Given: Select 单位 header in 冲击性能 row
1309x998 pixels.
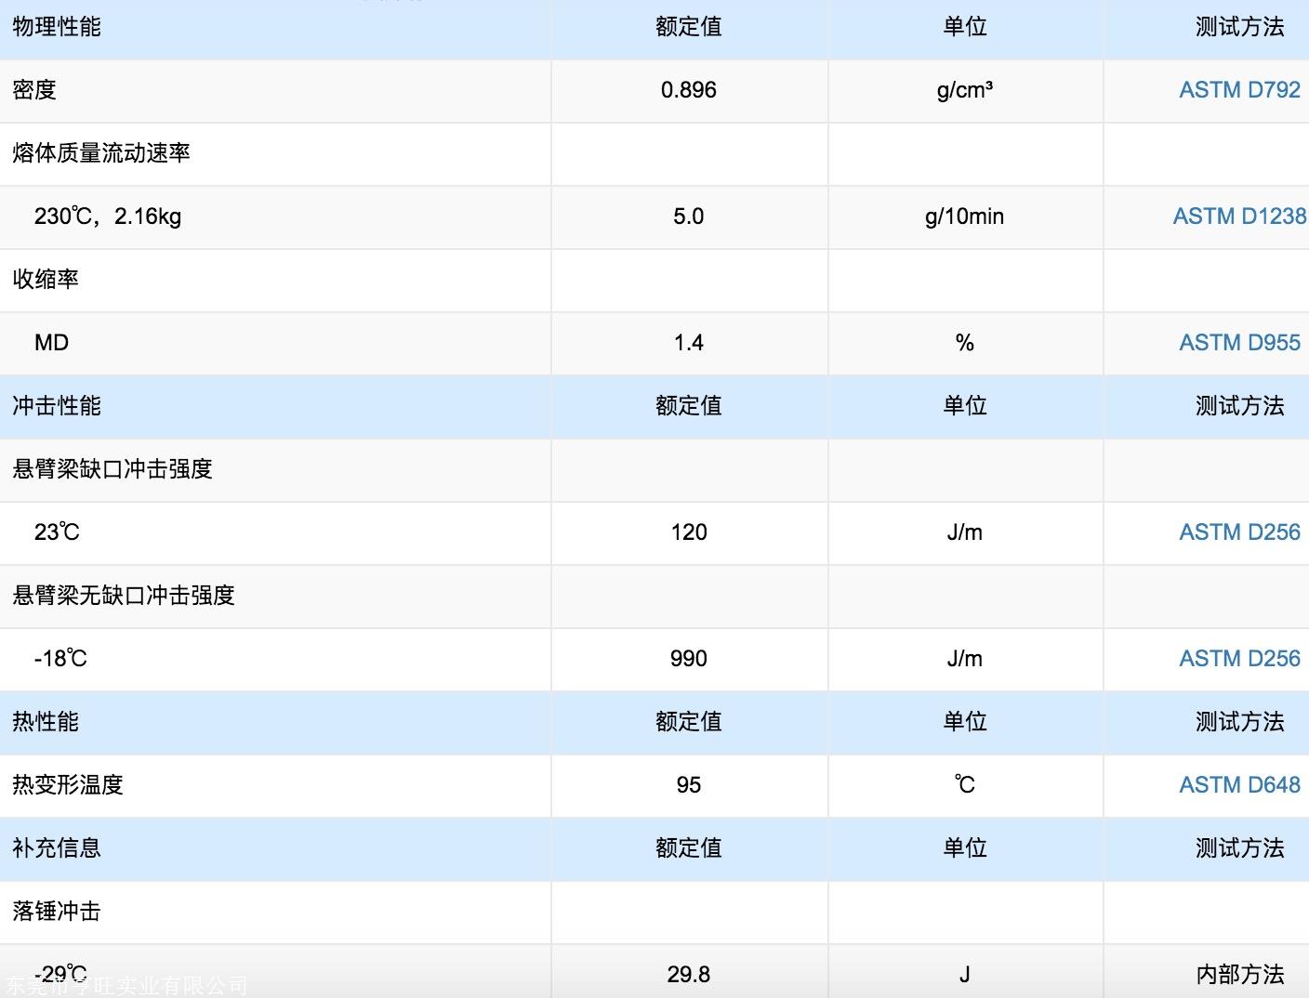Looking at the screenshot, I should click(x=965, y=406).
